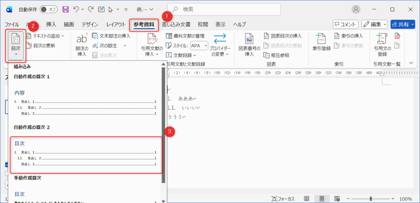The image size is (420, 203).
Task: Expand the 次の脚注 dropdown arrow
Action: tap(120, 46)
